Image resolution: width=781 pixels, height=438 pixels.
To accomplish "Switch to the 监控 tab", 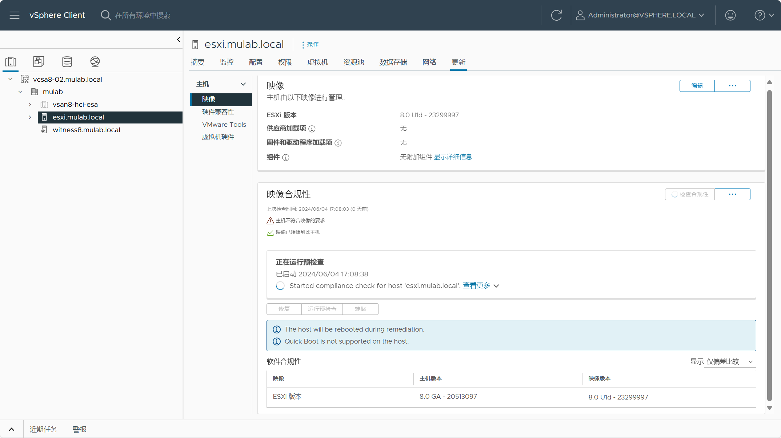I will pyautogui.click(x=227, y=62).
